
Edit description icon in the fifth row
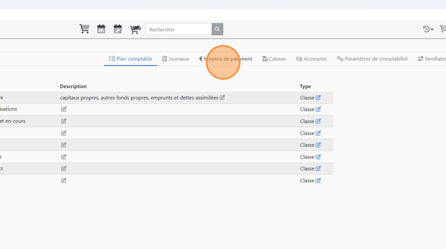64,145
